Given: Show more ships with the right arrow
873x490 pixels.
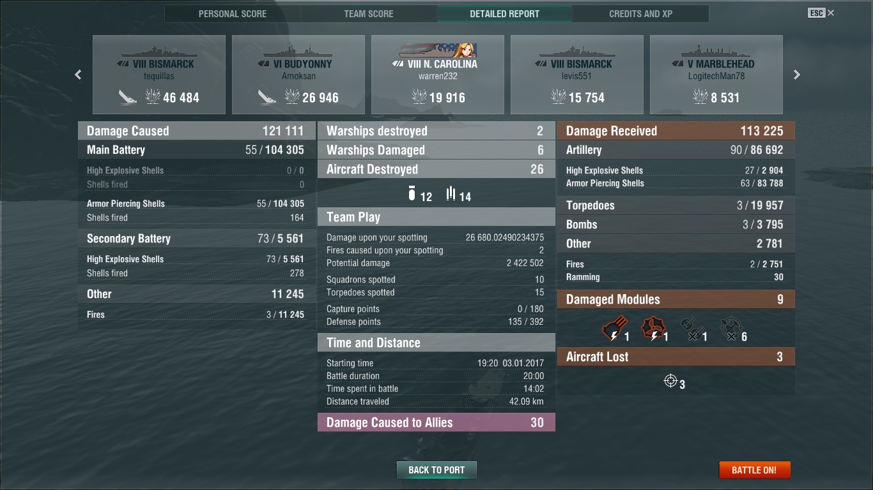Looking at the screenshot, I should coord(796,75).
